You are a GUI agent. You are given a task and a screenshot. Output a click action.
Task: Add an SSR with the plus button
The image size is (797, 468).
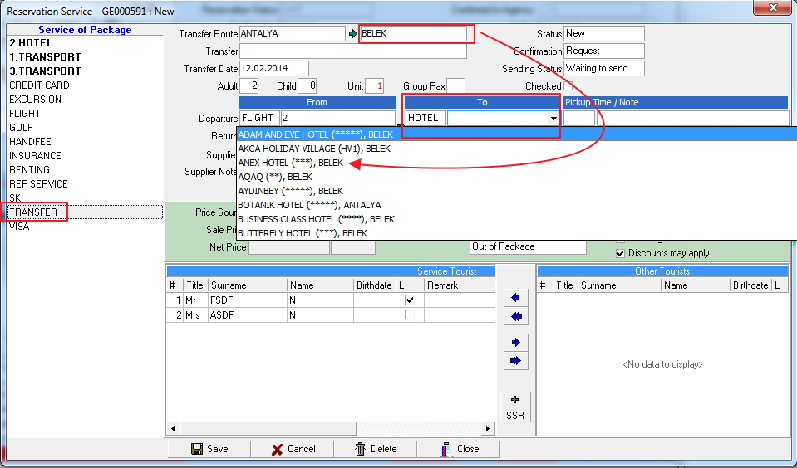click(515, 406)
